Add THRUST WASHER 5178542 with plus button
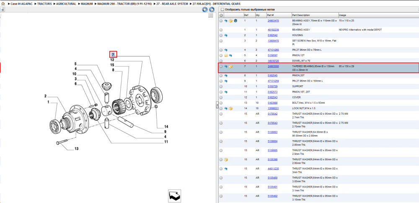 [221, 114]
